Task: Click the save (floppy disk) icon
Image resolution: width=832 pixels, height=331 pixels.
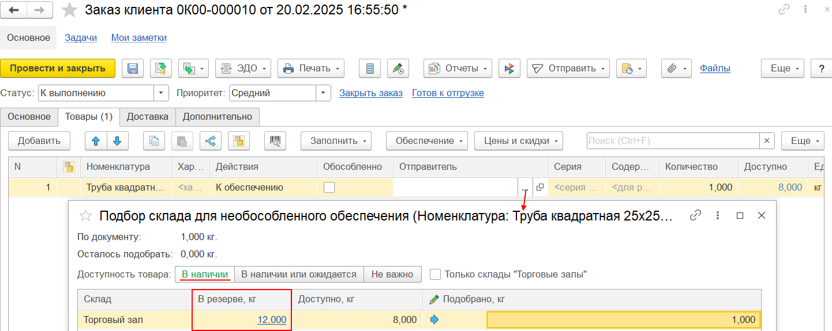Action: pyautogui.click(x=133, y=69)
